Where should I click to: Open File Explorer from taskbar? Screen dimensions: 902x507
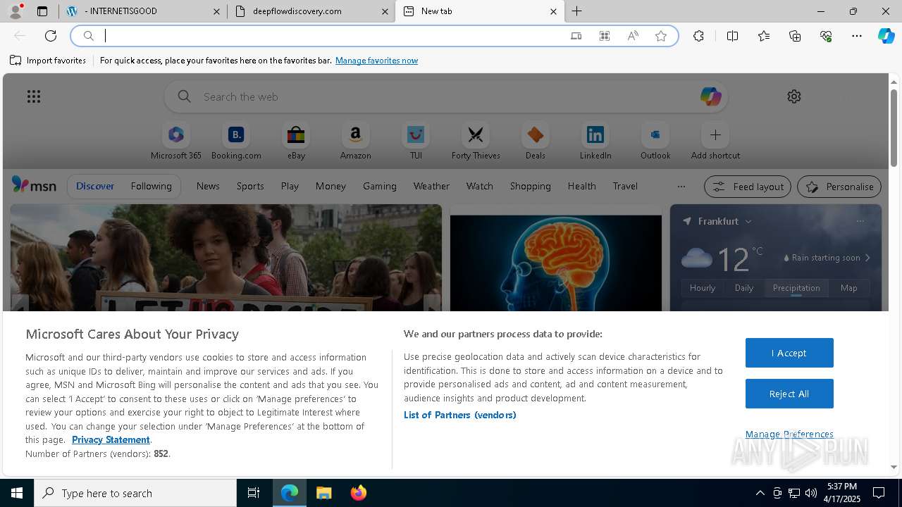[324, 493]
